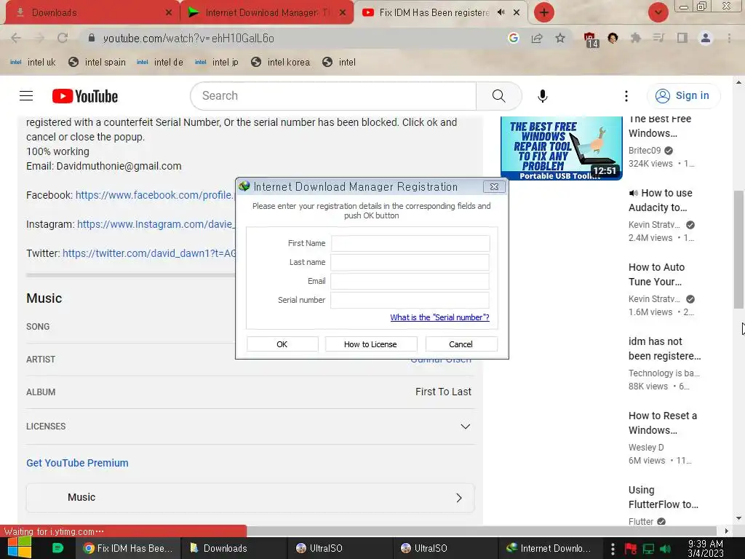The image size is (745, 559).
Task: Click the volume icon in system tray
Action: point(666,549)
